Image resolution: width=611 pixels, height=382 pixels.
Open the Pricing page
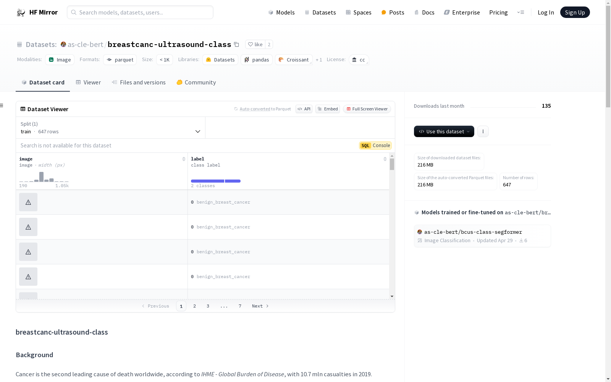tap(498, 12)
